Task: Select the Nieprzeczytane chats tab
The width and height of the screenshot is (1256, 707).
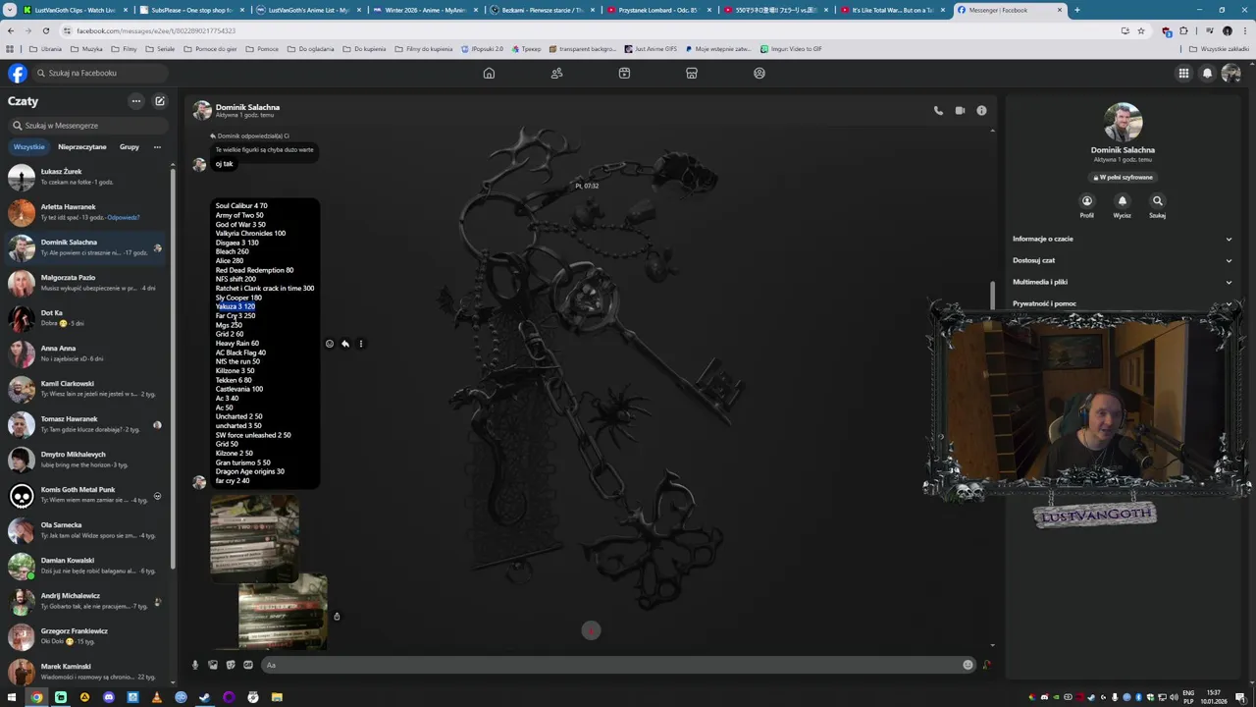Action: click(x=82, y=147)
